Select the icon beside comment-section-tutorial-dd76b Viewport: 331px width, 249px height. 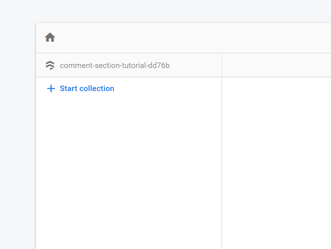click(50, 65)
